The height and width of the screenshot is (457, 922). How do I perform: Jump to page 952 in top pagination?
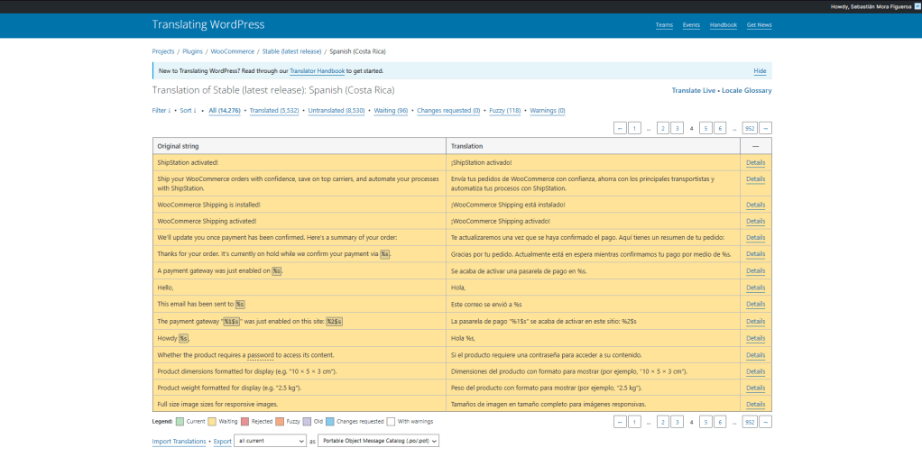coord(749,128)
